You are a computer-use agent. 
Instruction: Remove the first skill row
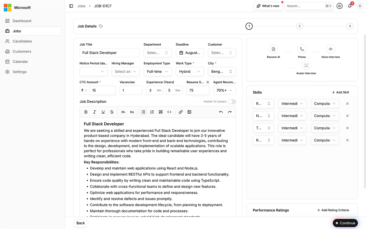coord(347,104)
